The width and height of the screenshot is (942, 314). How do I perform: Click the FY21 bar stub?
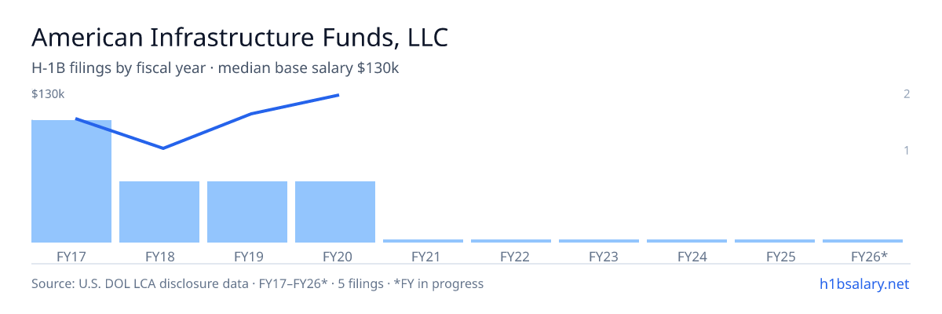tap(423, 241)
